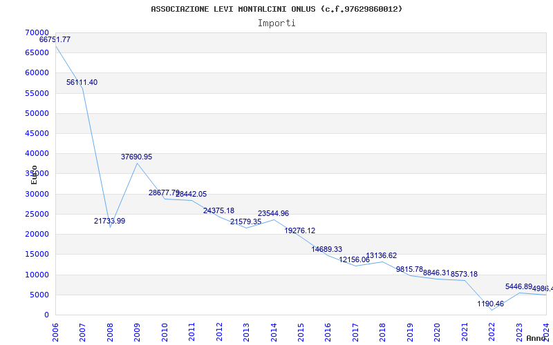Click the 60000 y-axis tick label
The height and width of the screenshot is (345, 553).
click(37, 72)
